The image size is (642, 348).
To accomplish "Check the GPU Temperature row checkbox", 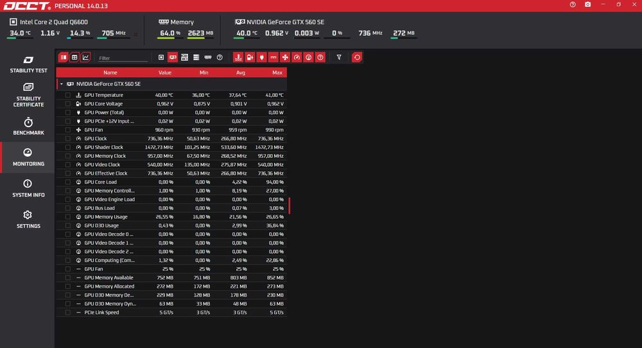I will click(67, 95).
